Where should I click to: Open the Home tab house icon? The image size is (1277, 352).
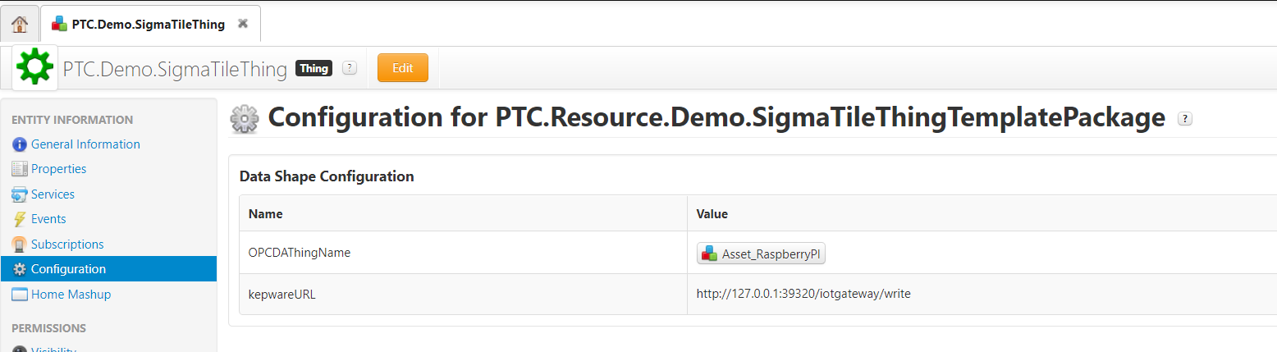pos(20,24)
